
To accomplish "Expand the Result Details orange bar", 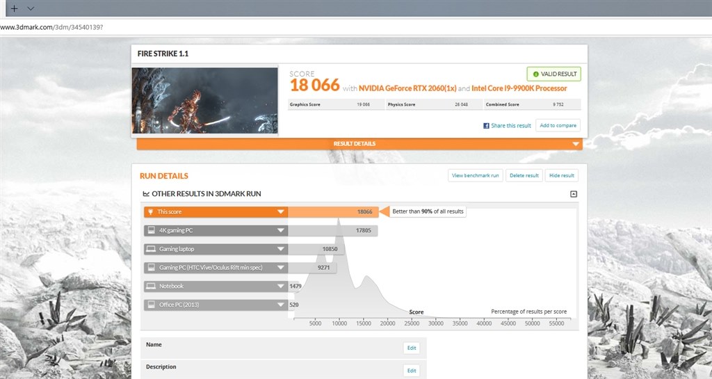I will 359,144.
